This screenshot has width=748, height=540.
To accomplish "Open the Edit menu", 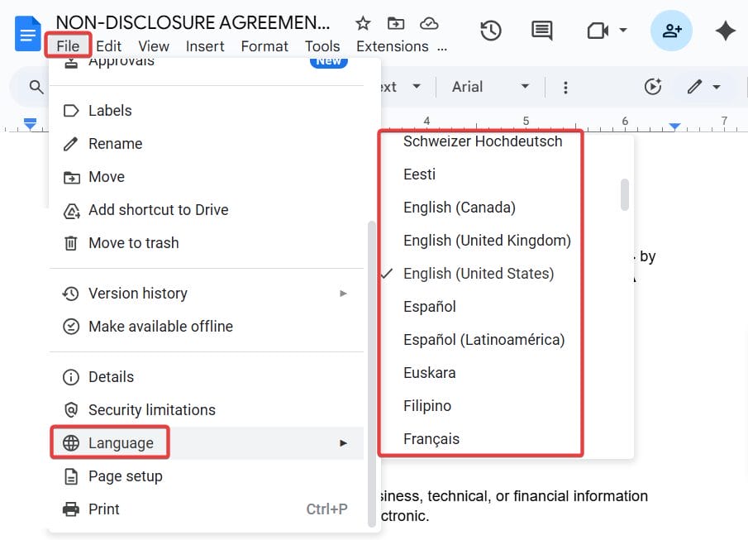I will [x=109, y=46].
